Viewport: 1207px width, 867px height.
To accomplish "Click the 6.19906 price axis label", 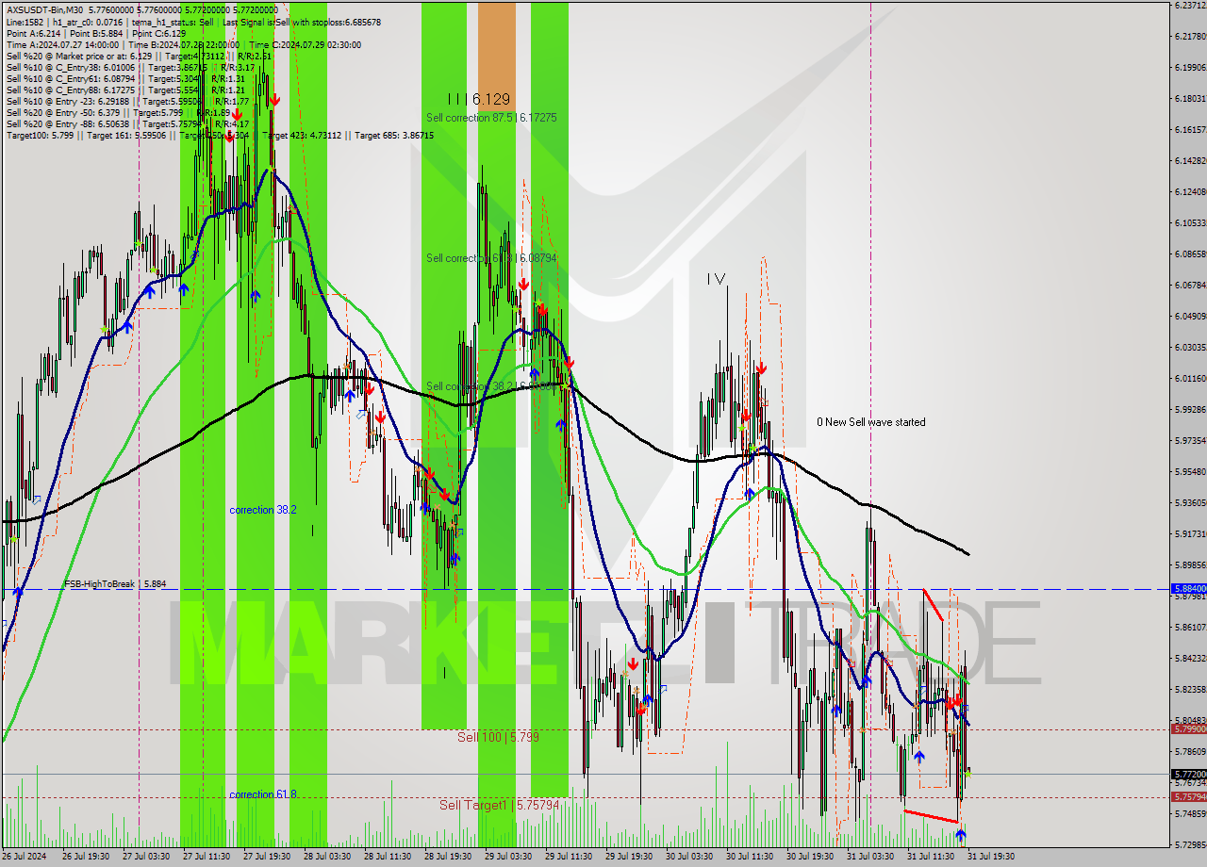I will pos(1190,67).
